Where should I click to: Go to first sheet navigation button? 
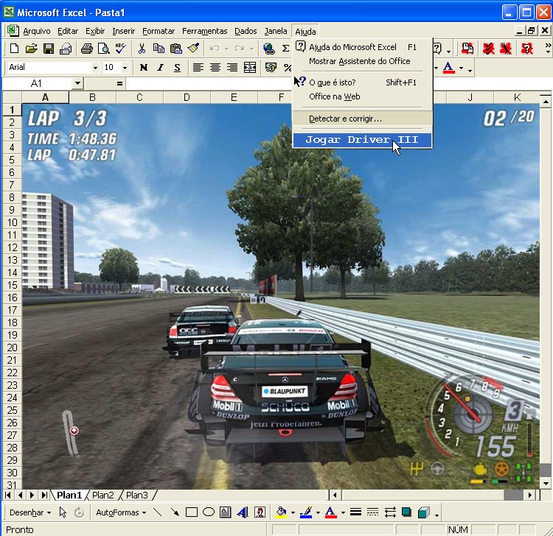[8, 496]
